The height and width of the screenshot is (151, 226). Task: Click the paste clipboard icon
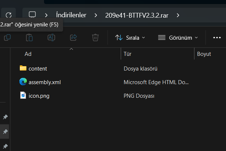[29, 37]
